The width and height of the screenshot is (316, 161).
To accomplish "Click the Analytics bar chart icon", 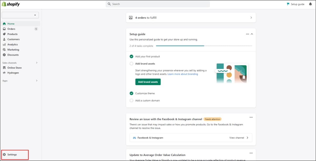I will tap(4, 44).
